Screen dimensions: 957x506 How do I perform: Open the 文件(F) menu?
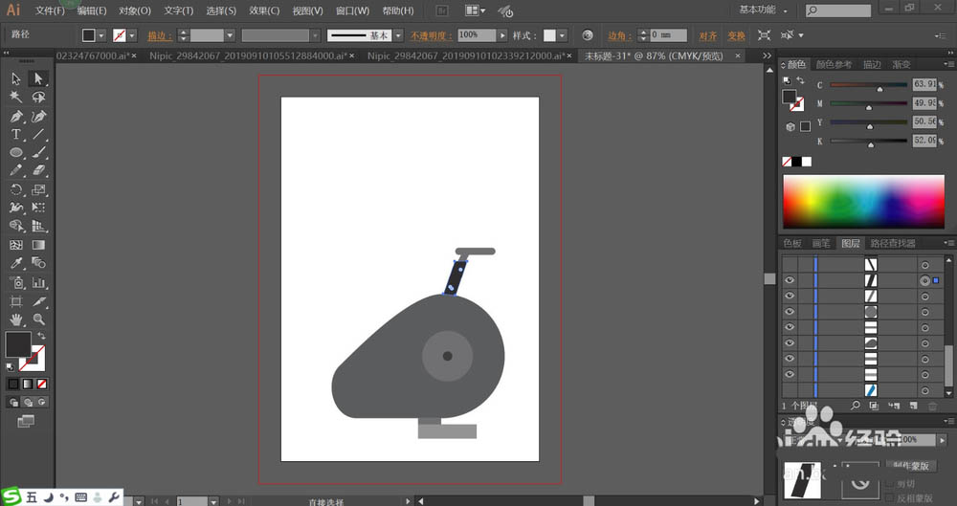50,11
